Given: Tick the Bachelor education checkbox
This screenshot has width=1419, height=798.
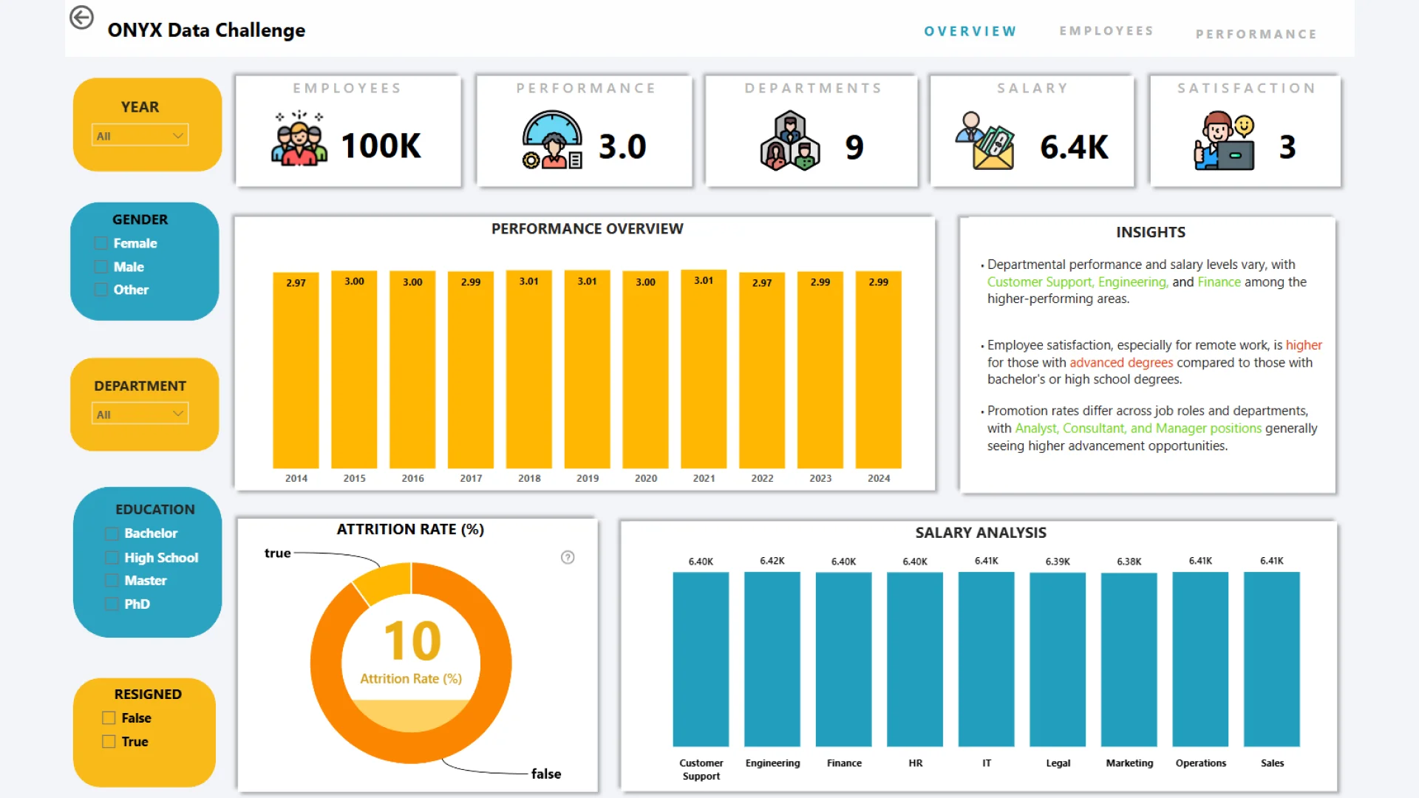Looking at the screenshot, I should pyautogui.click(x=112, y=533).
